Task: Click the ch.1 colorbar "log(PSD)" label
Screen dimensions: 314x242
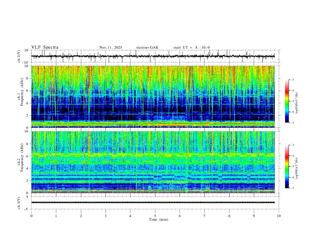Action: 297,103
